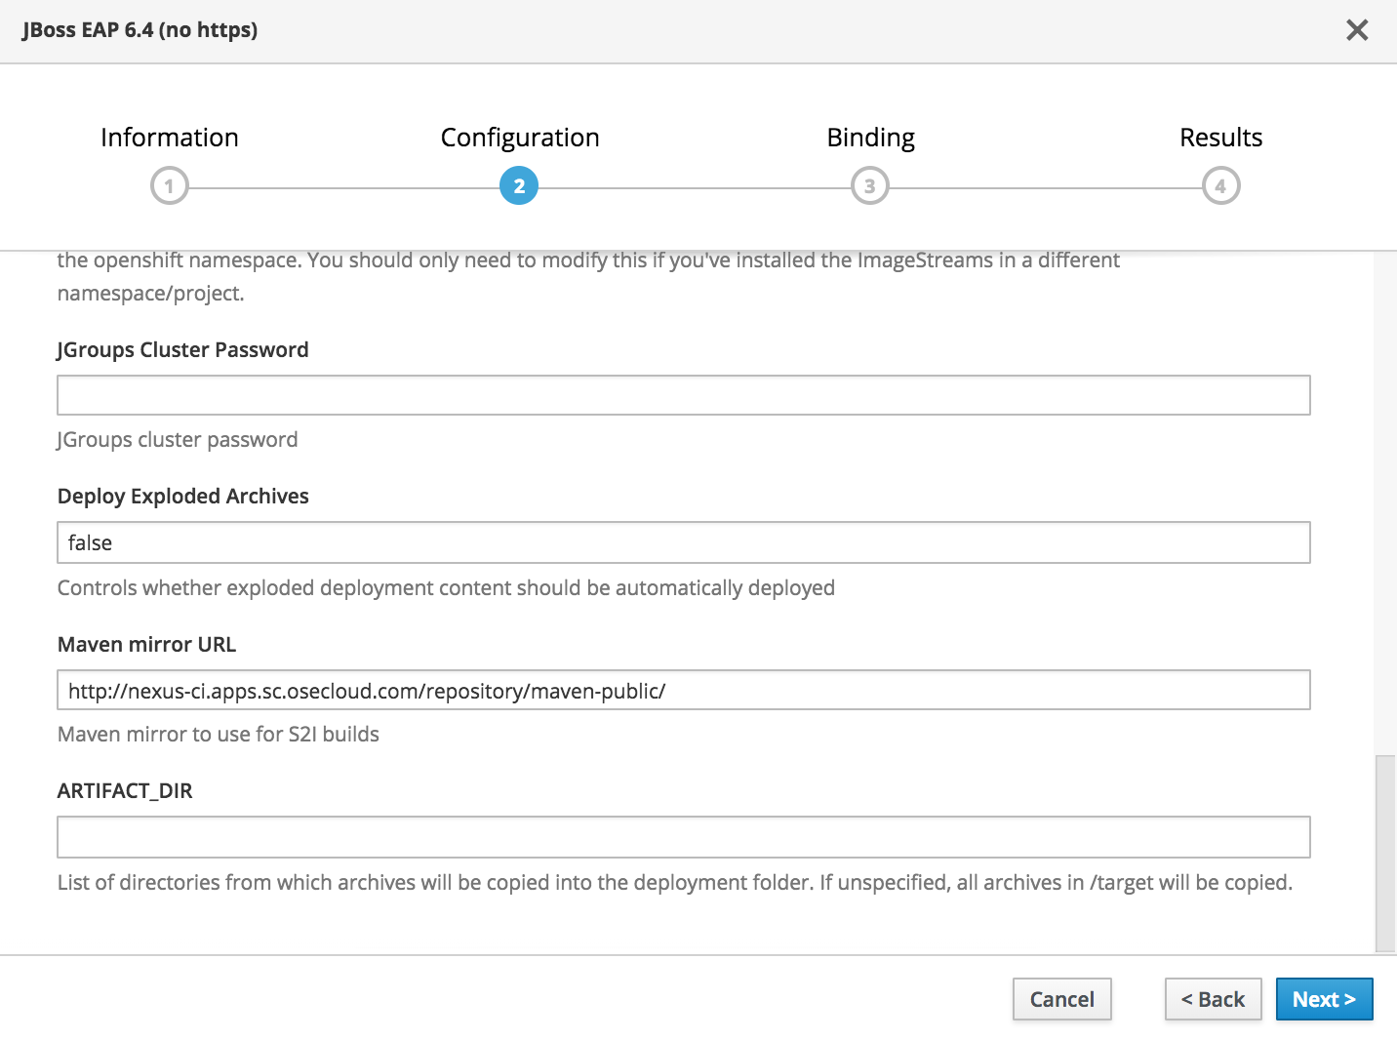Proceed with the Next button
This screenshot has height=1040, width=1397.
[x=1324, y=999]
